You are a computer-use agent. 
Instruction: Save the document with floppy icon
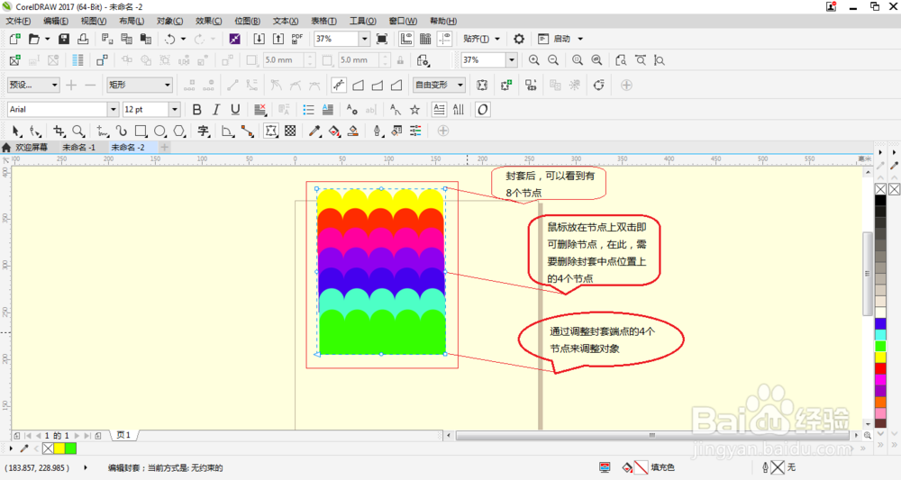click(x=64, y=39)
